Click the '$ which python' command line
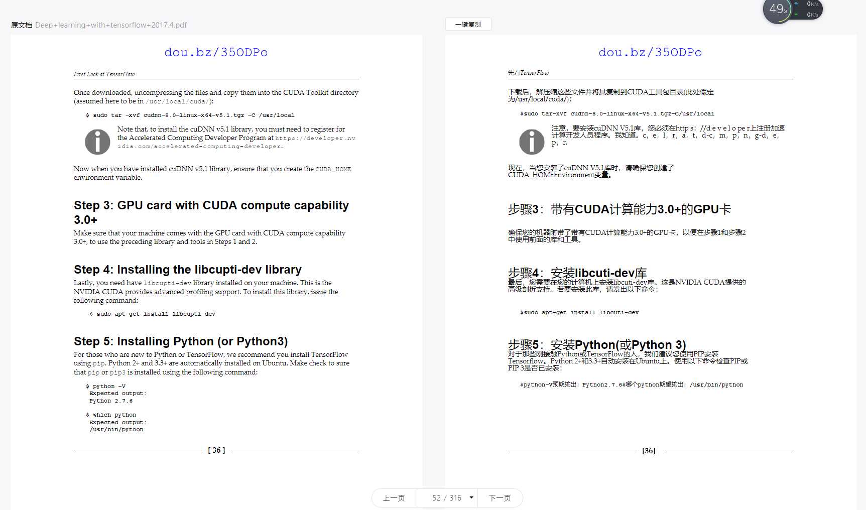866x510 pixels. click(111, 415)
